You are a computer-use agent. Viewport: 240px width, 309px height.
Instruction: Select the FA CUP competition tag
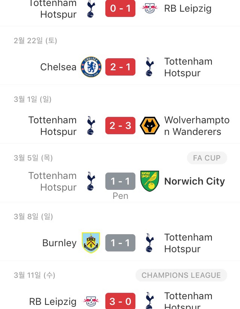tap(207, 158)
